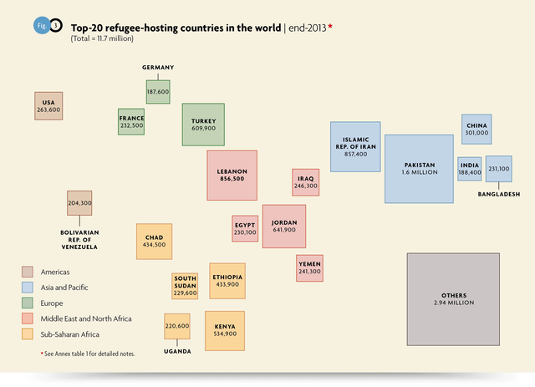Click the Europe green legend swatch
535x387 pixels.
pyautogui.click(x=28, y=303)
